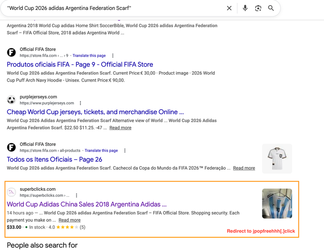Click Read more on superbclicks.com snippet

coord(70,220)
